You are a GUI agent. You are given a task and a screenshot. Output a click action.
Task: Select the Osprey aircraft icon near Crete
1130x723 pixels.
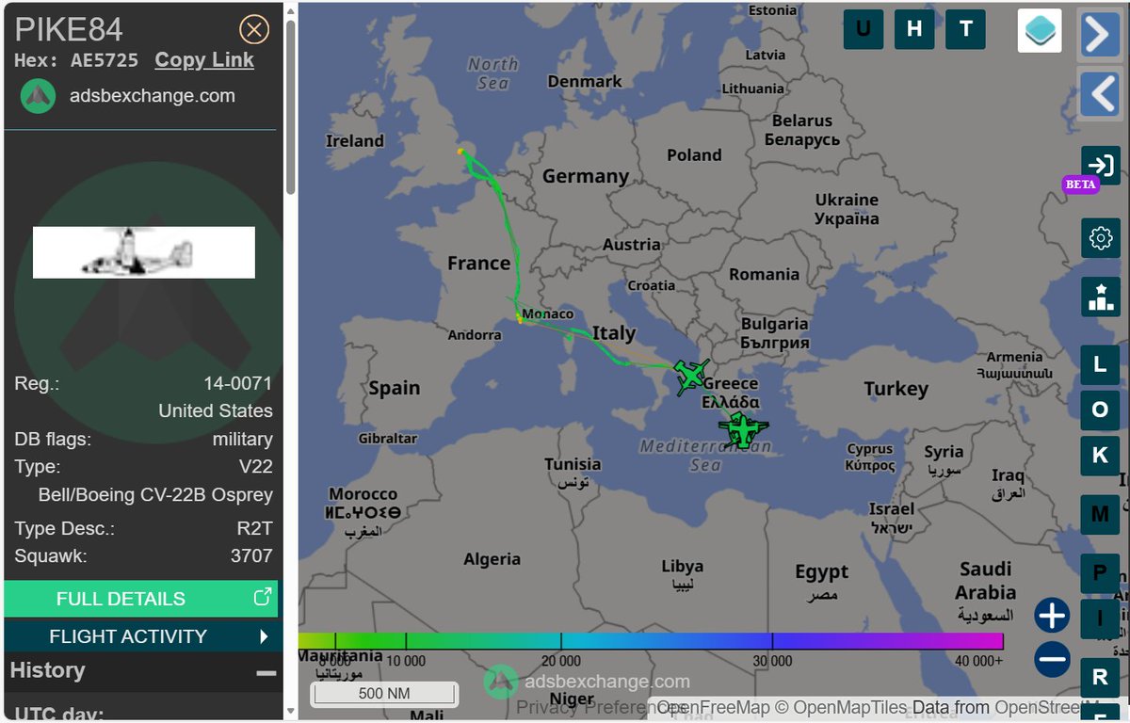point(743,430)
